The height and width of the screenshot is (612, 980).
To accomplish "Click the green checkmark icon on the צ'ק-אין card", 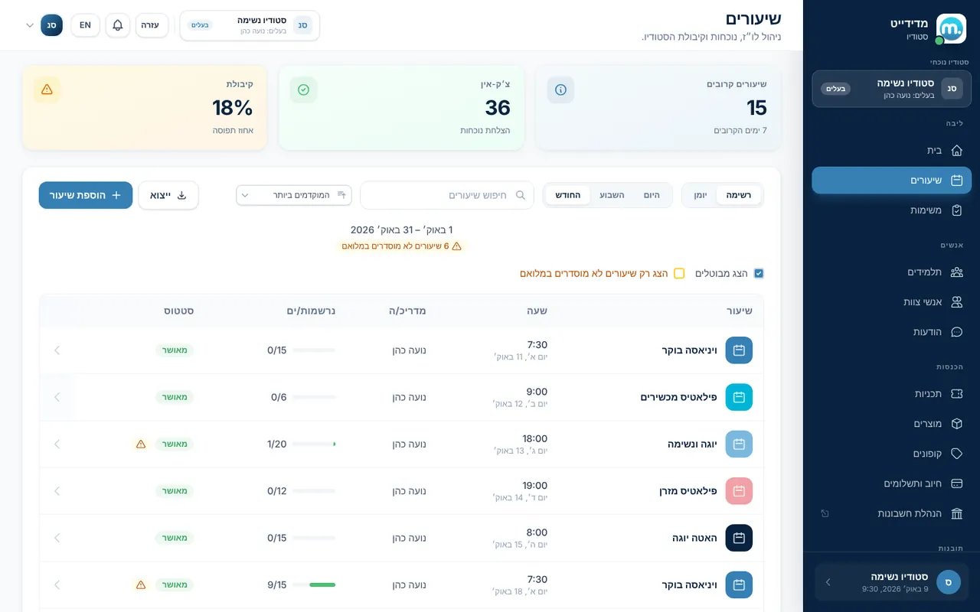I will (303, 90).
